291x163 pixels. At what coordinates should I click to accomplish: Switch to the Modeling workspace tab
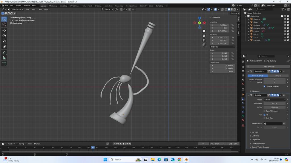pyautogui.click(x=53, y=6)
